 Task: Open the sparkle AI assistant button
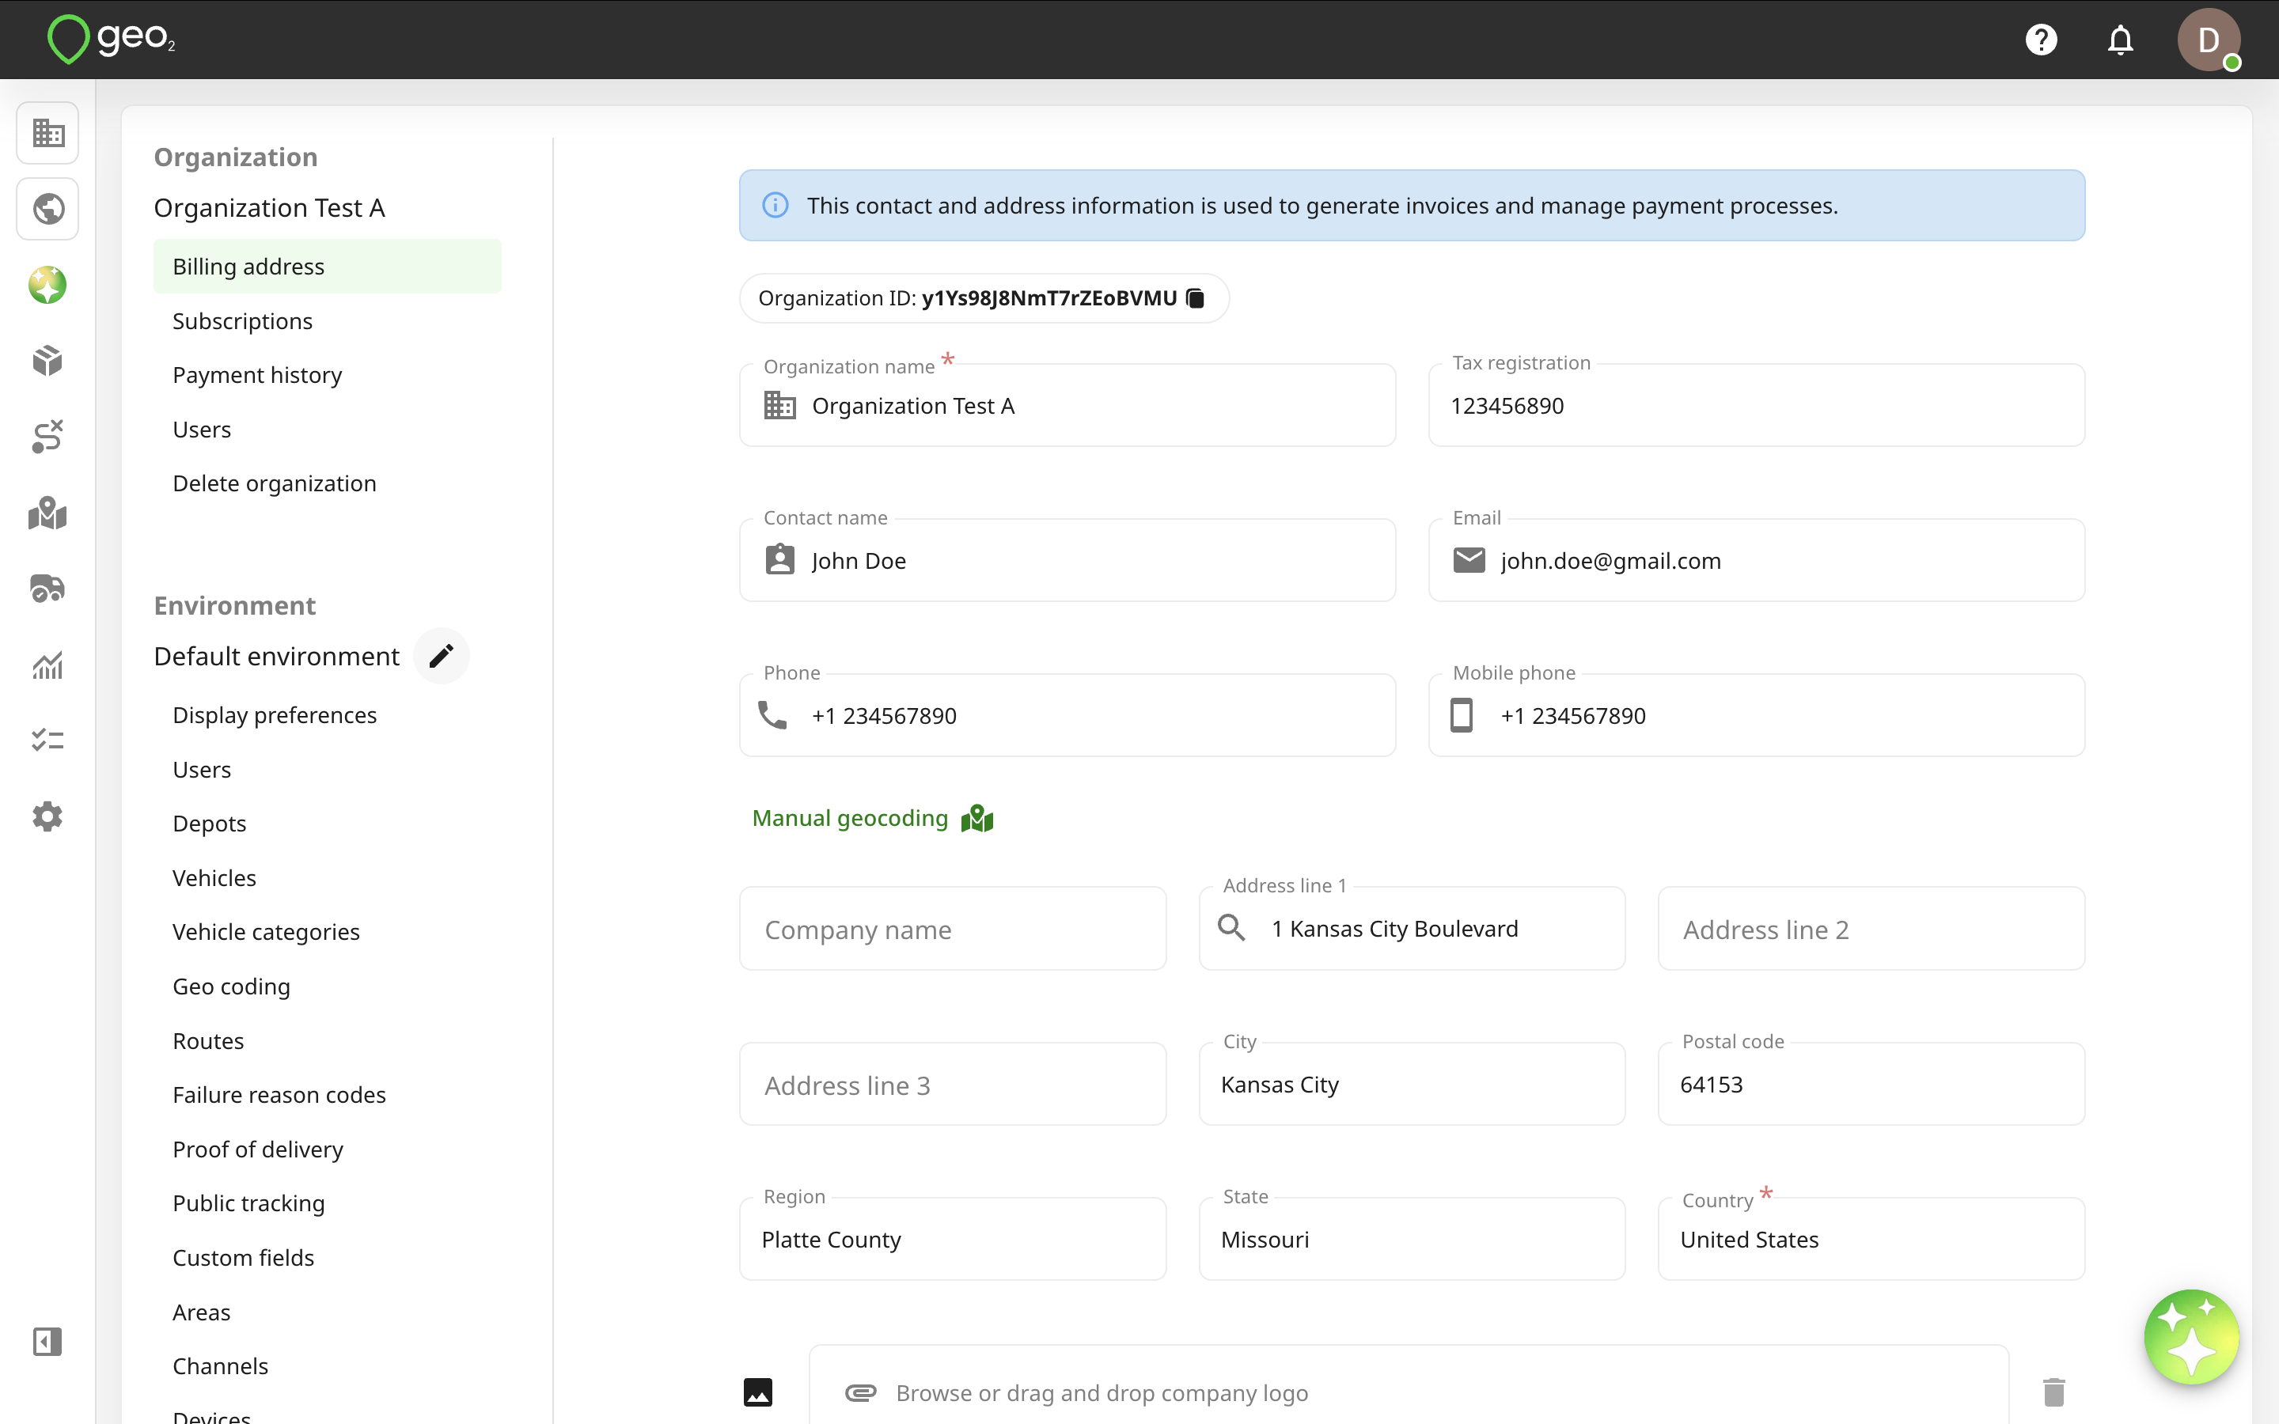[x=2190, y=1337]
